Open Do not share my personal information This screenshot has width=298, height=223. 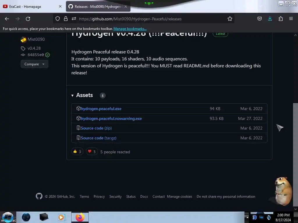226,197
